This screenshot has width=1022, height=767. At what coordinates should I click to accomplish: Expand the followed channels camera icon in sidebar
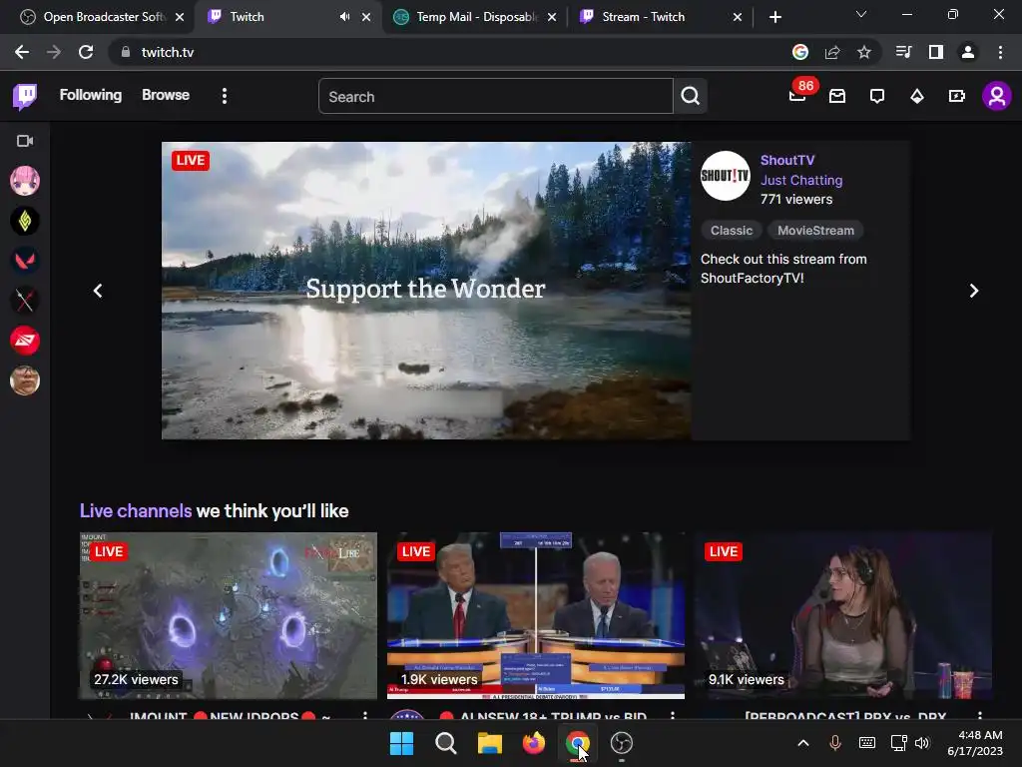[x=25, y=141]
